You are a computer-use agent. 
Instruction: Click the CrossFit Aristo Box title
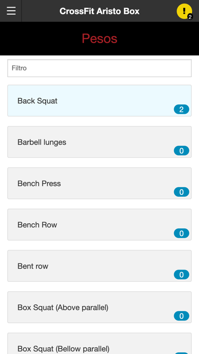pos(99,11)
